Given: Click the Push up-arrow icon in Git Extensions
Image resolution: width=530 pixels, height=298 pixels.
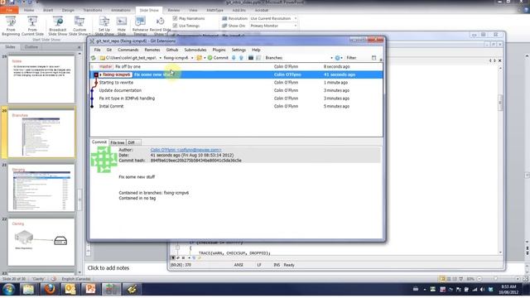Looking at the screenshot, I should click(241, 58).
